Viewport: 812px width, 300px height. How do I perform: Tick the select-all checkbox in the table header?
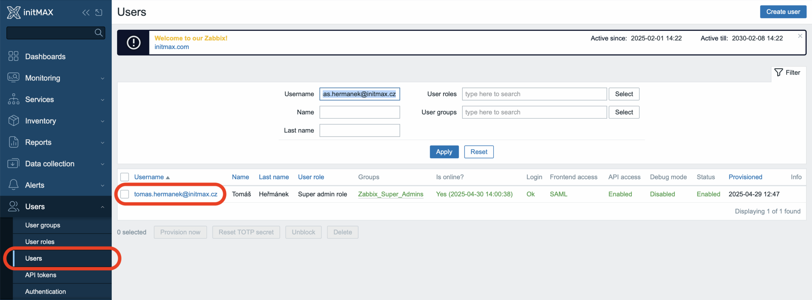click(125, 177)
